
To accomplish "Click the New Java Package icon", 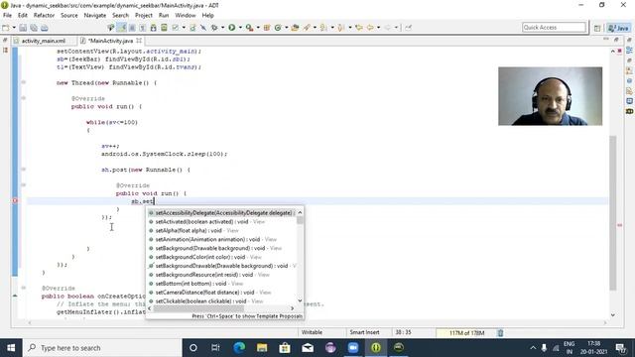I will point(267,28).
